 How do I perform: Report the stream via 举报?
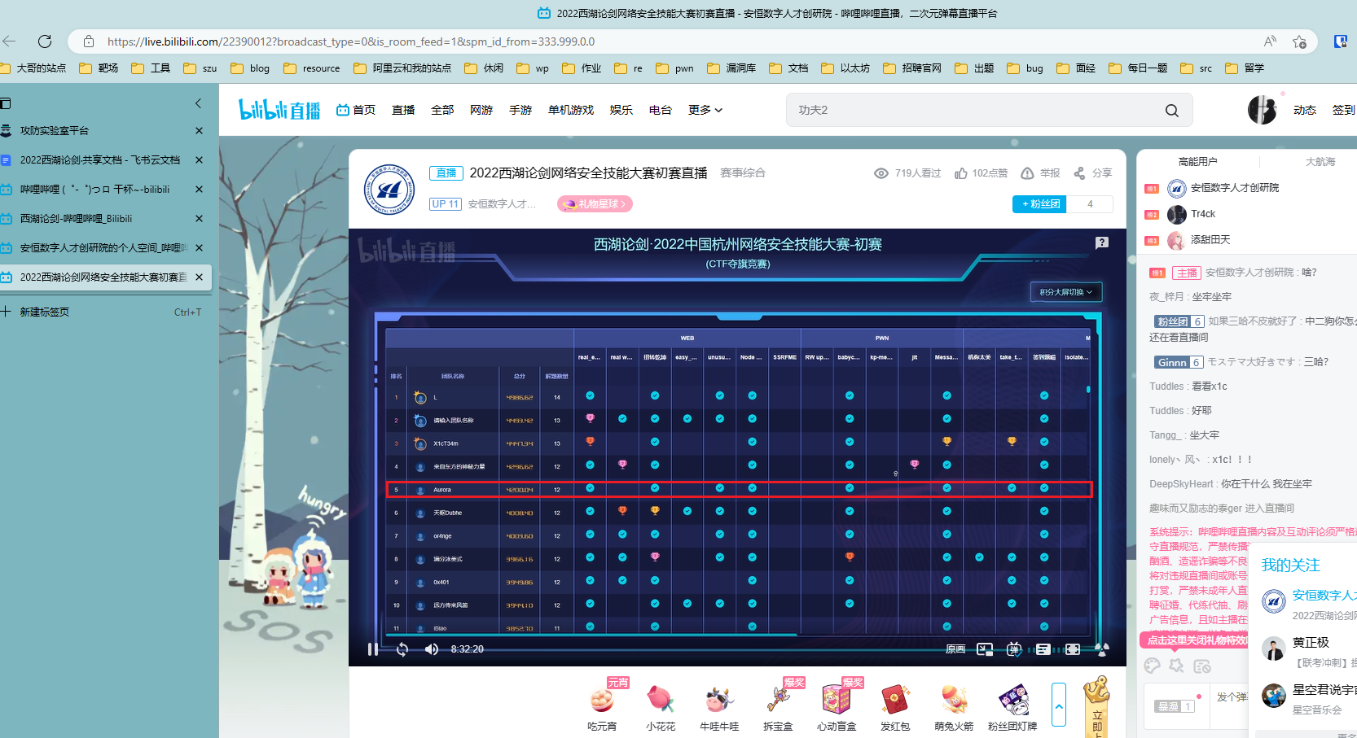1040,173
